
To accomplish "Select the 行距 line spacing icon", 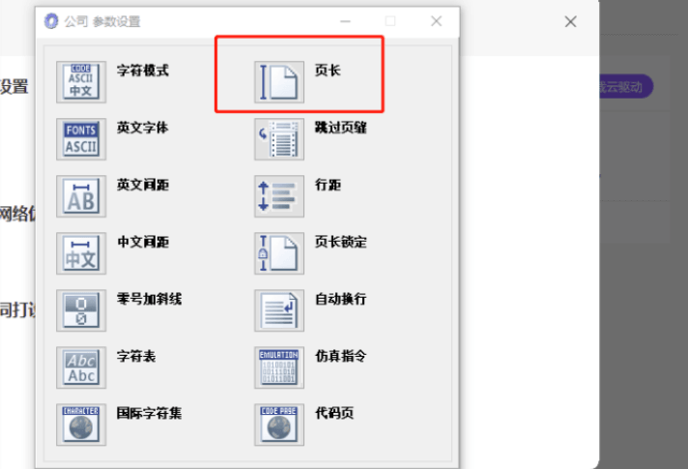I will tap(279, 196).
